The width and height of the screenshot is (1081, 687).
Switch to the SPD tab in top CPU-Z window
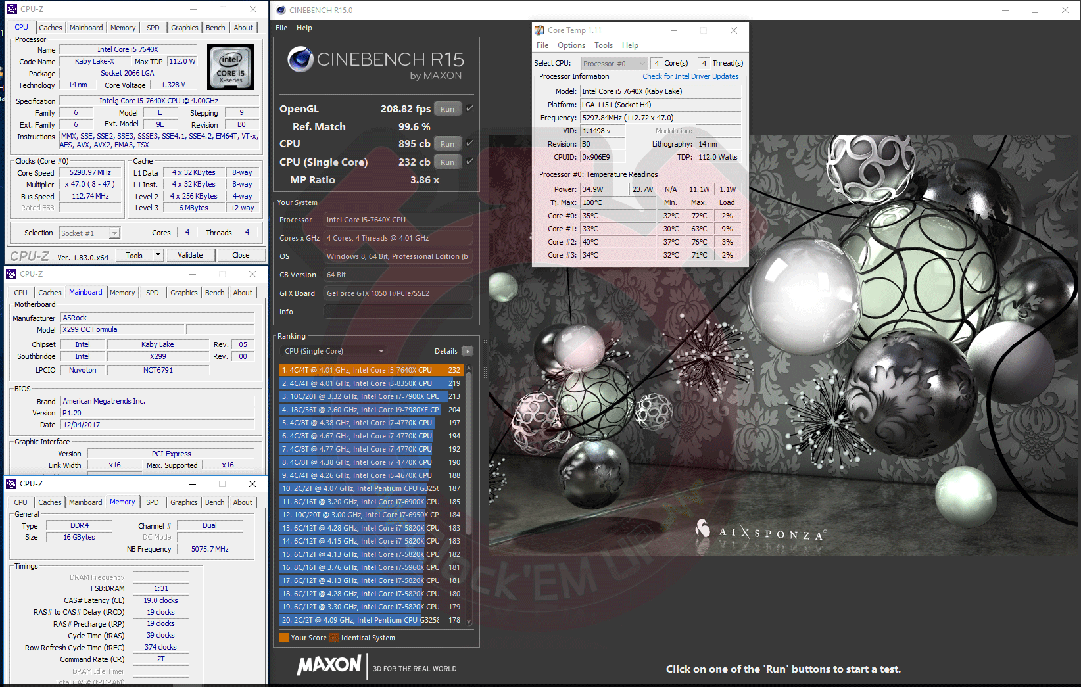pyautogui.click(x=153, y=28)
